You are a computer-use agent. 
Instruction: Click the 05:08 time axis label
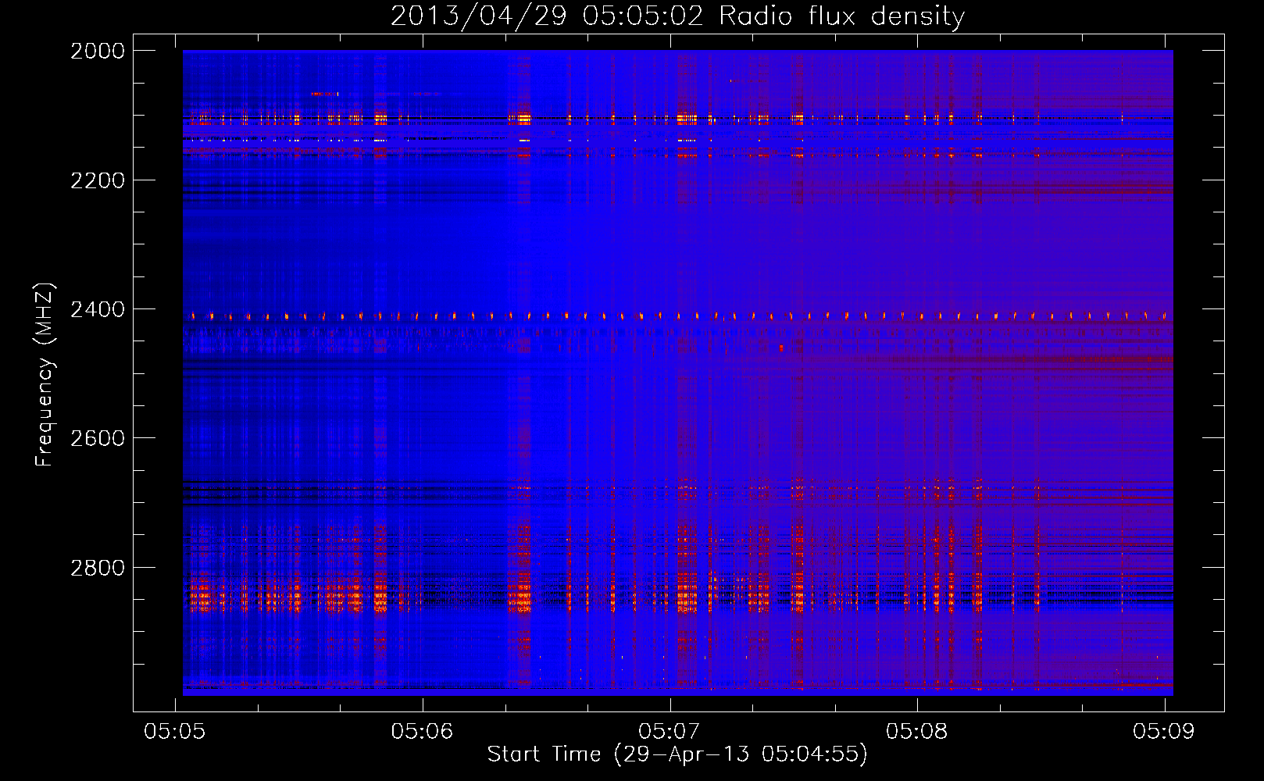click(x=917, y=731)
